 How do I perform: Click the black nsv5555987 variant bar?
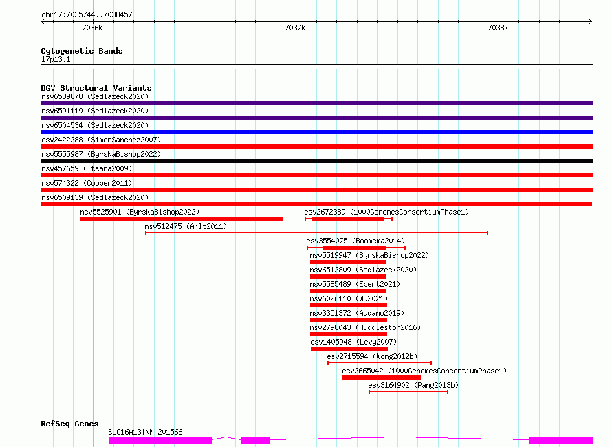(x=316, y=161)
